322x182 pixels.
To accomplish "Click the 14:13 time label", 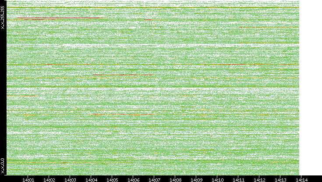I will point(280,180).
